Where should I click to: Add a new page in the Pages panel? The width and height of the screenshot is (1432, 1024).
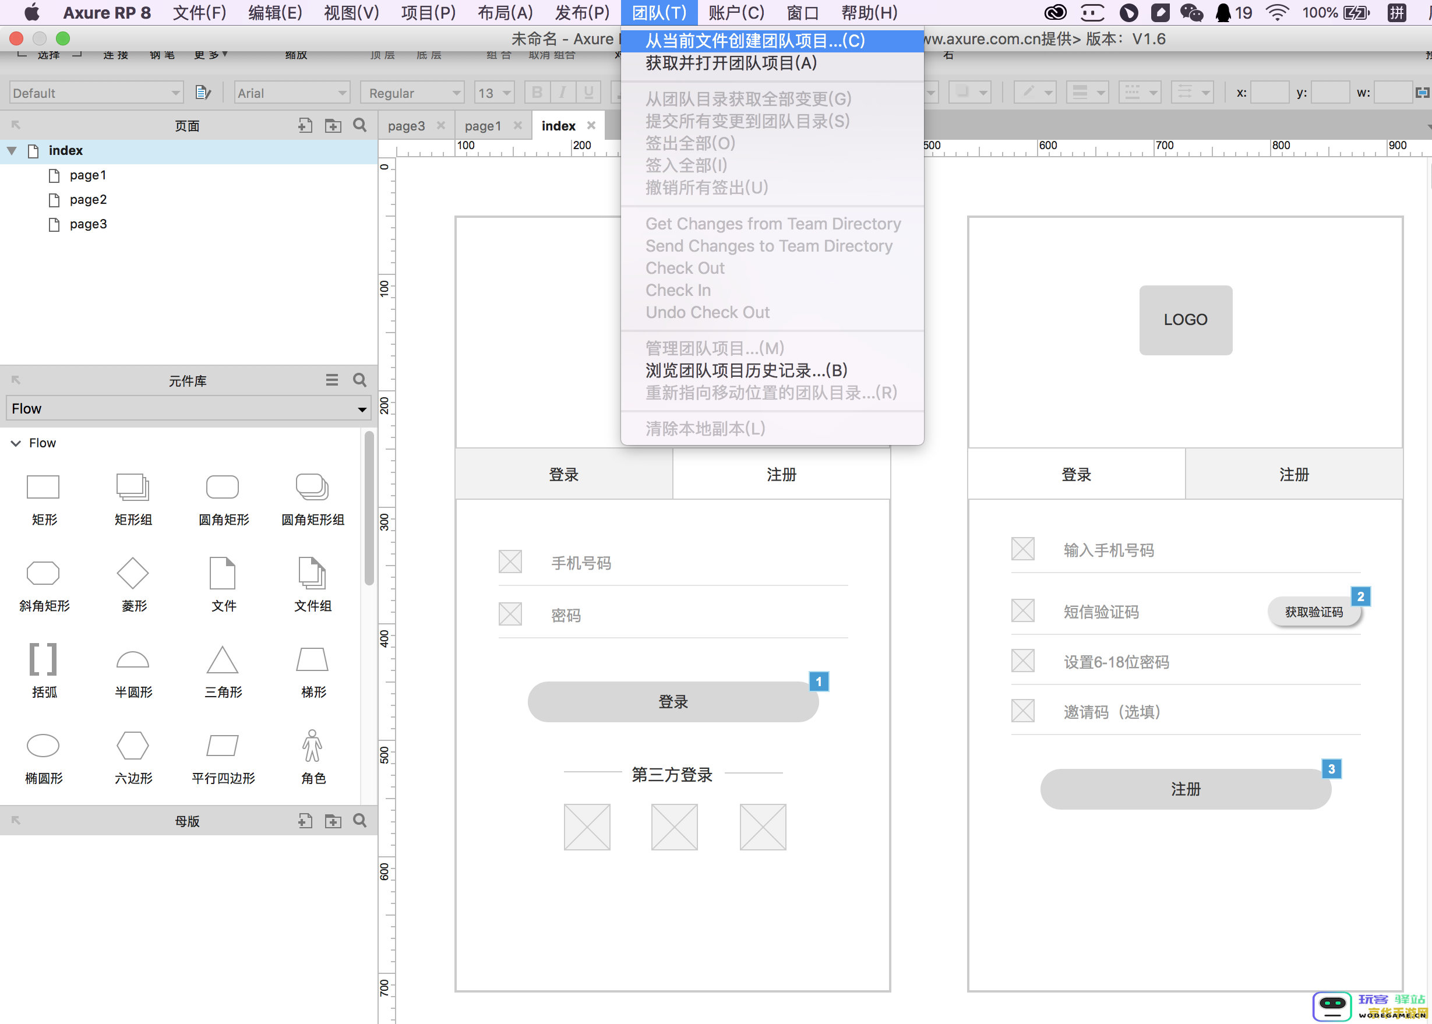coord(305,125)
